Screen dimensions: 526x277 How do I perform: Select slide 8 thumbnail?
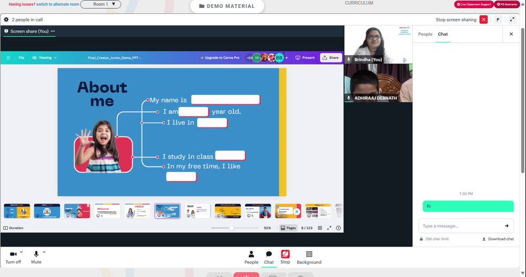[x=228, y=211]
